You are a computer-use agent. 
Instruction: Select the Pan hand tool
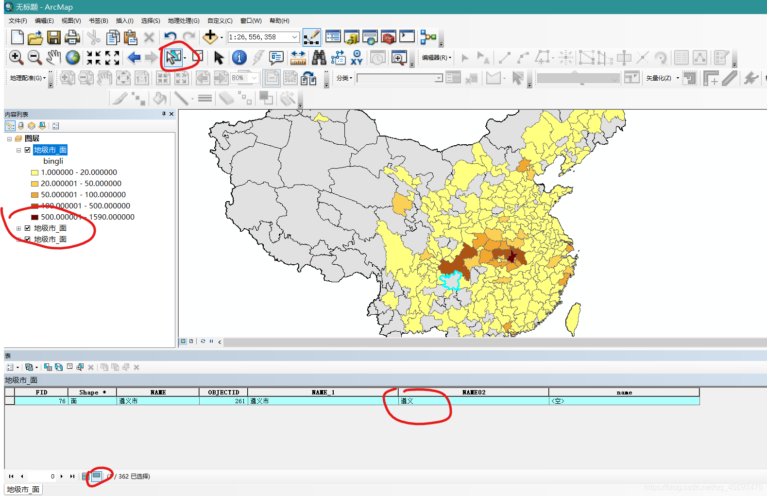point(53,57)
